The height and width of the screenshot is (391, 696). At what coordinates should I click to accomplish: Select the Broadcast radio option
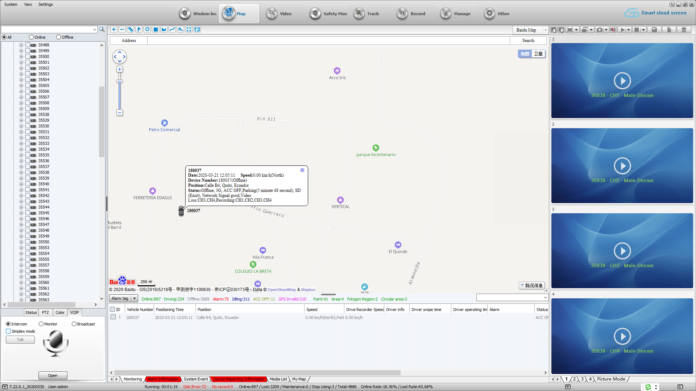[x=74, y=324]
